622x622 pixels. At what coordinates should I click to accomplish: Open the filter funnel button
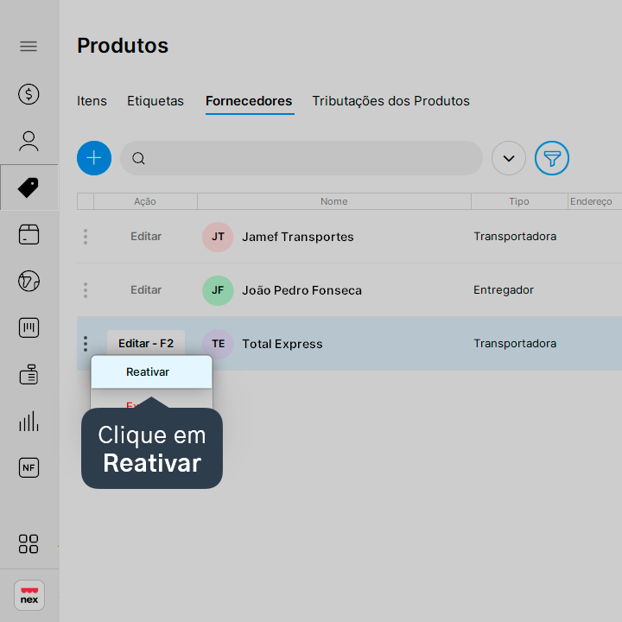(552, 158)
